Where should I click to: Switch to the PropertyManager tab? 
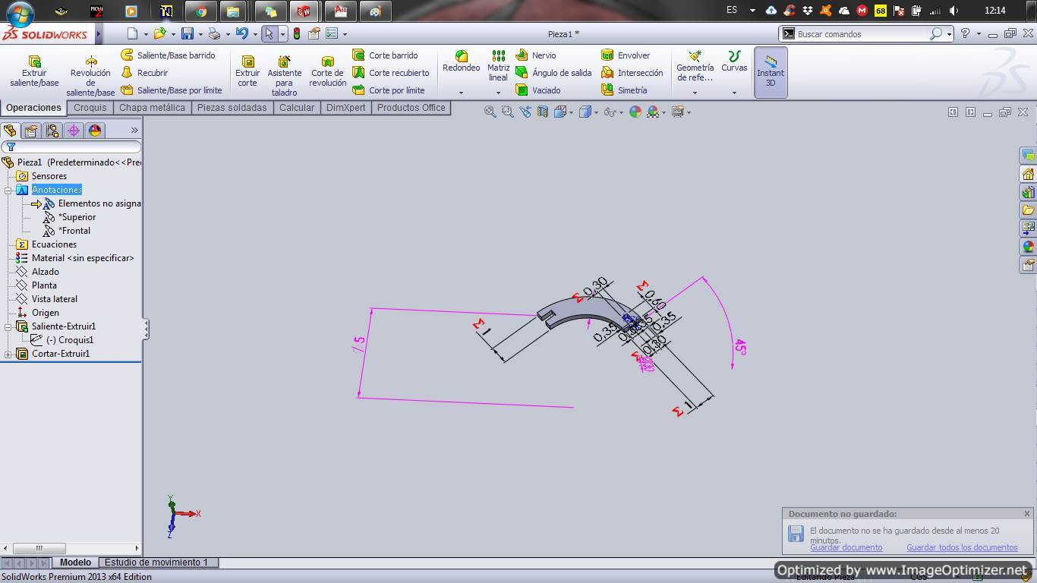[31, 131]
